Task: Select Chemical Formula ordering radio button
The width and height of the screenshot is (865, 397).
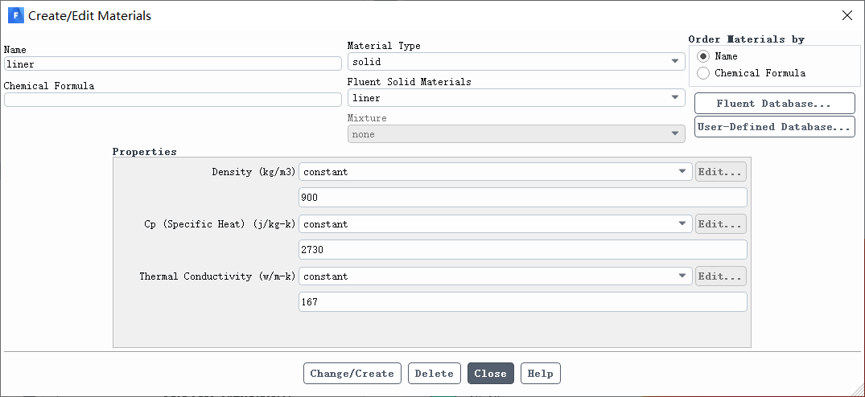Action: pyautogui.click(x=703, y=73)
